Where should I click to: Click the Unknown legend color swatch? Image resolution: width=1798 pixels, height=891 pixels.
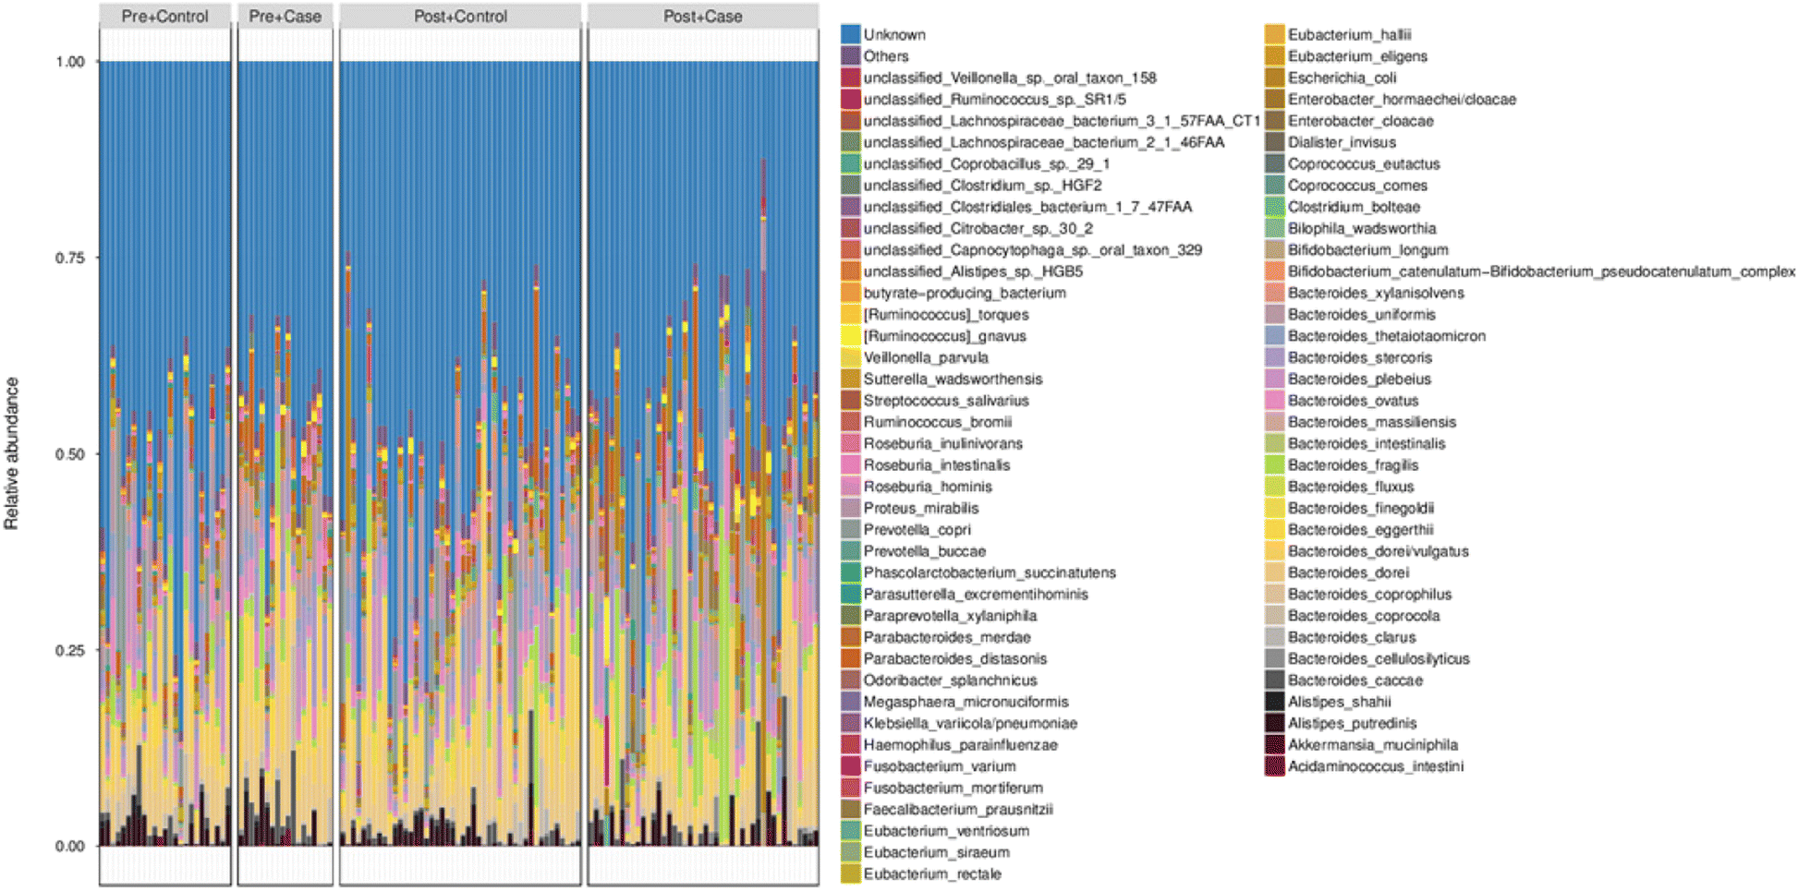click(851, 34)
